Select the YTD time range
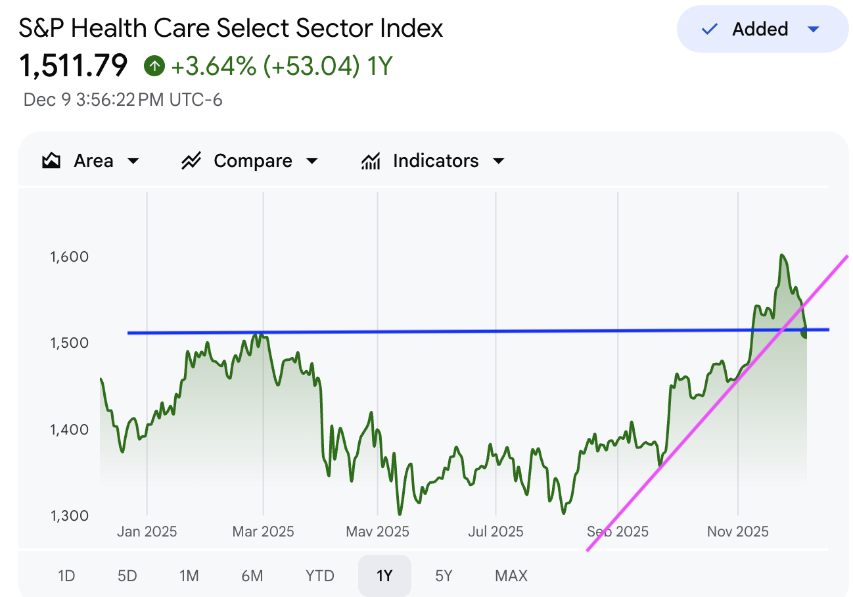Viewport: 853px width, 597px height. pyautogui.click(x=320, y=576)
